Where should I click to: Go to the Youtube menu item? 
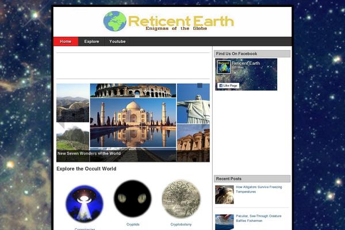point(117,41)
